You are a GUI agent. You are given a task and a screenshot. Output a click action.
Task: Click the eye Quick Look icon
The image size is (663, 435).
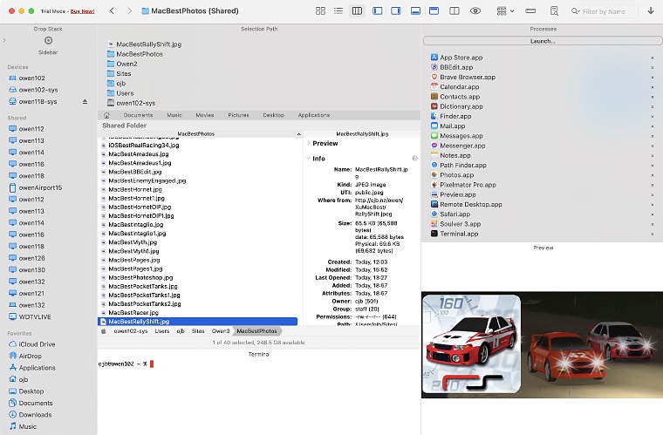(x=475, y=11)
